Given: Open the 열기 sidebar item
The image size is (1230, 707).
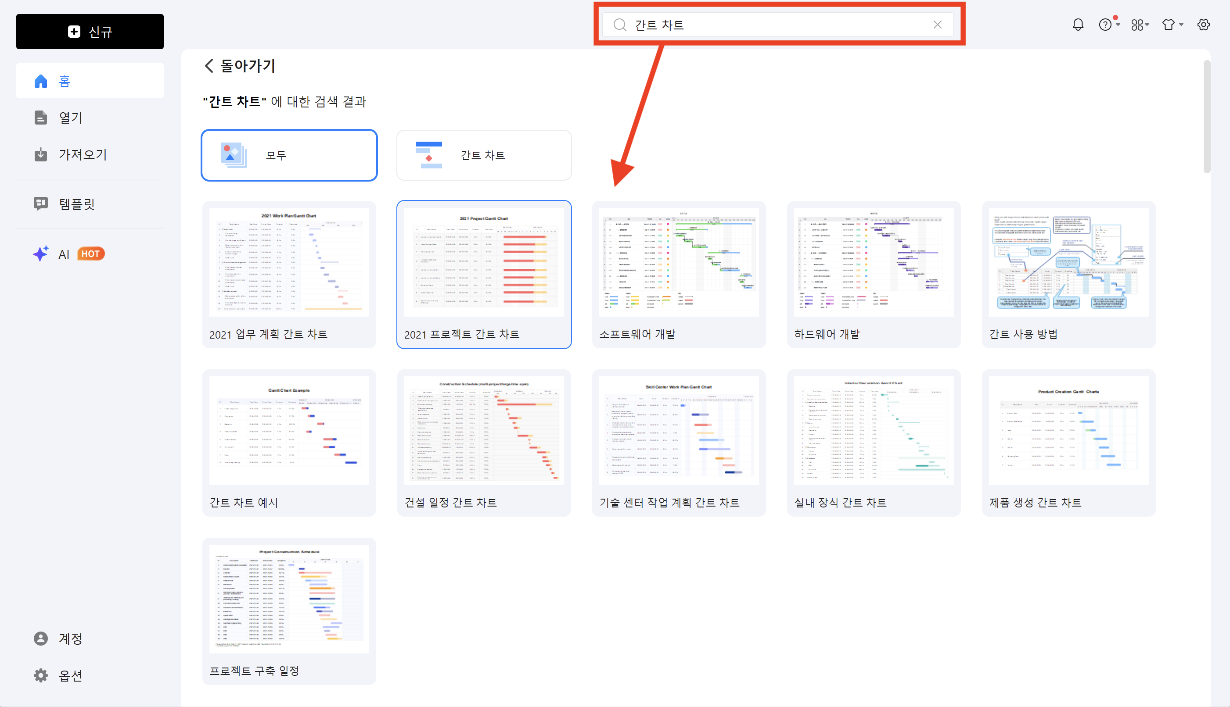Looking at the screenshot, I should click(x=70, y=118).
